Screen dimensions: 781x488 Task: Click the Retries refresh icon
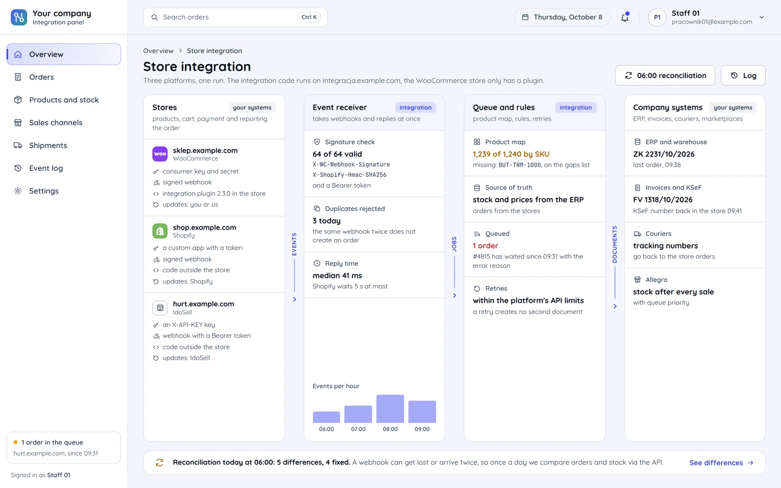click(477, 288)
